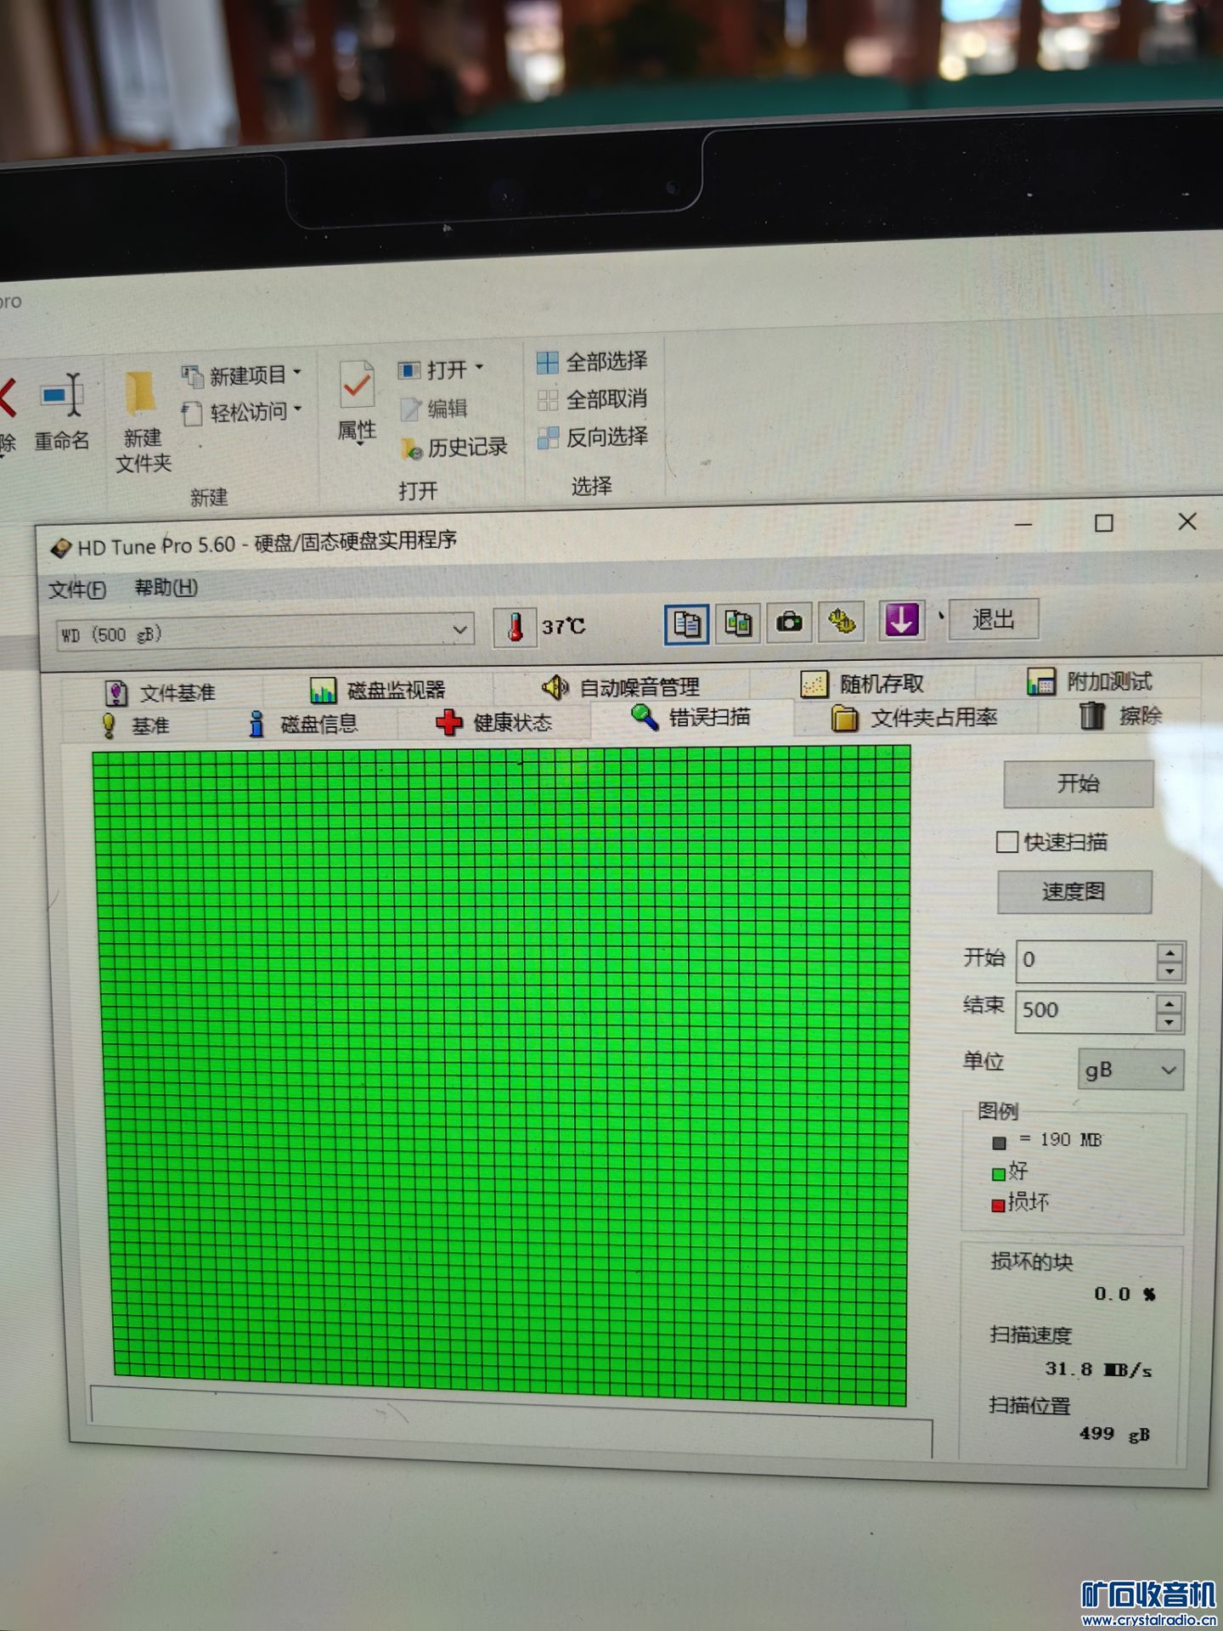
Task: Click the 31.8 MB/s scan speed value
Action: [1098, 1369]
